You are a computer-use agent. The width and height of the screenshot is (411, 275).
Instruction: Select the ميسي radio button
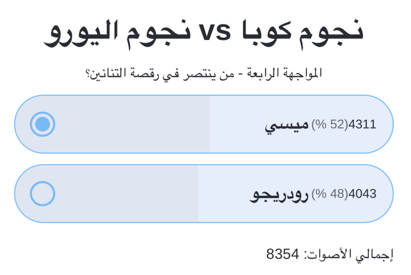point(43,124)
